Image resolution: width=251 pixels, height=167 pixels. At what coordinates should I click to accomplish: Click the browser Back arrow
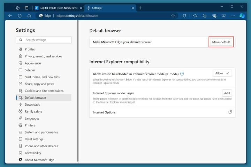click(x=10, y=16)
